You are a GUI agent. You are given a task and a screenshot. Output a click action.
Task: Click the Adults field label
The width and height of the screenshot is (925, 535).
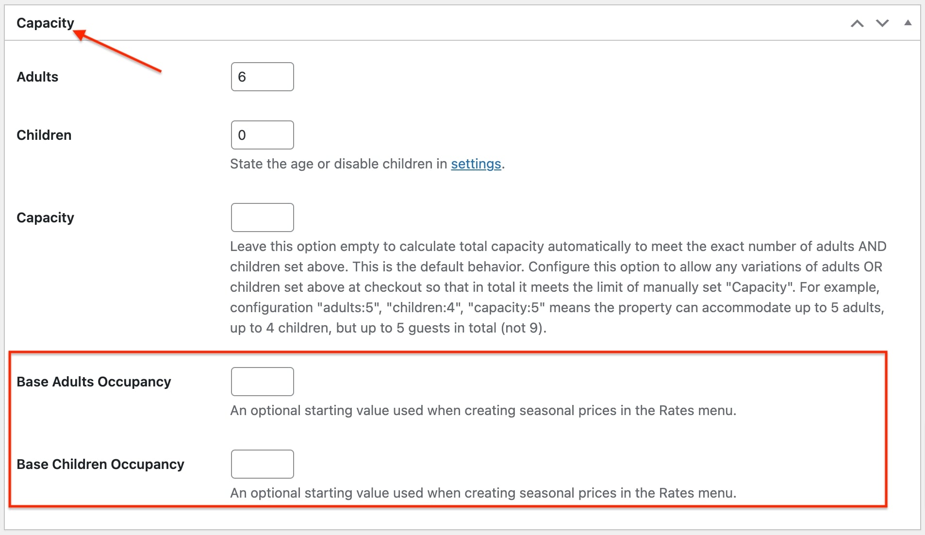(37, 77)
